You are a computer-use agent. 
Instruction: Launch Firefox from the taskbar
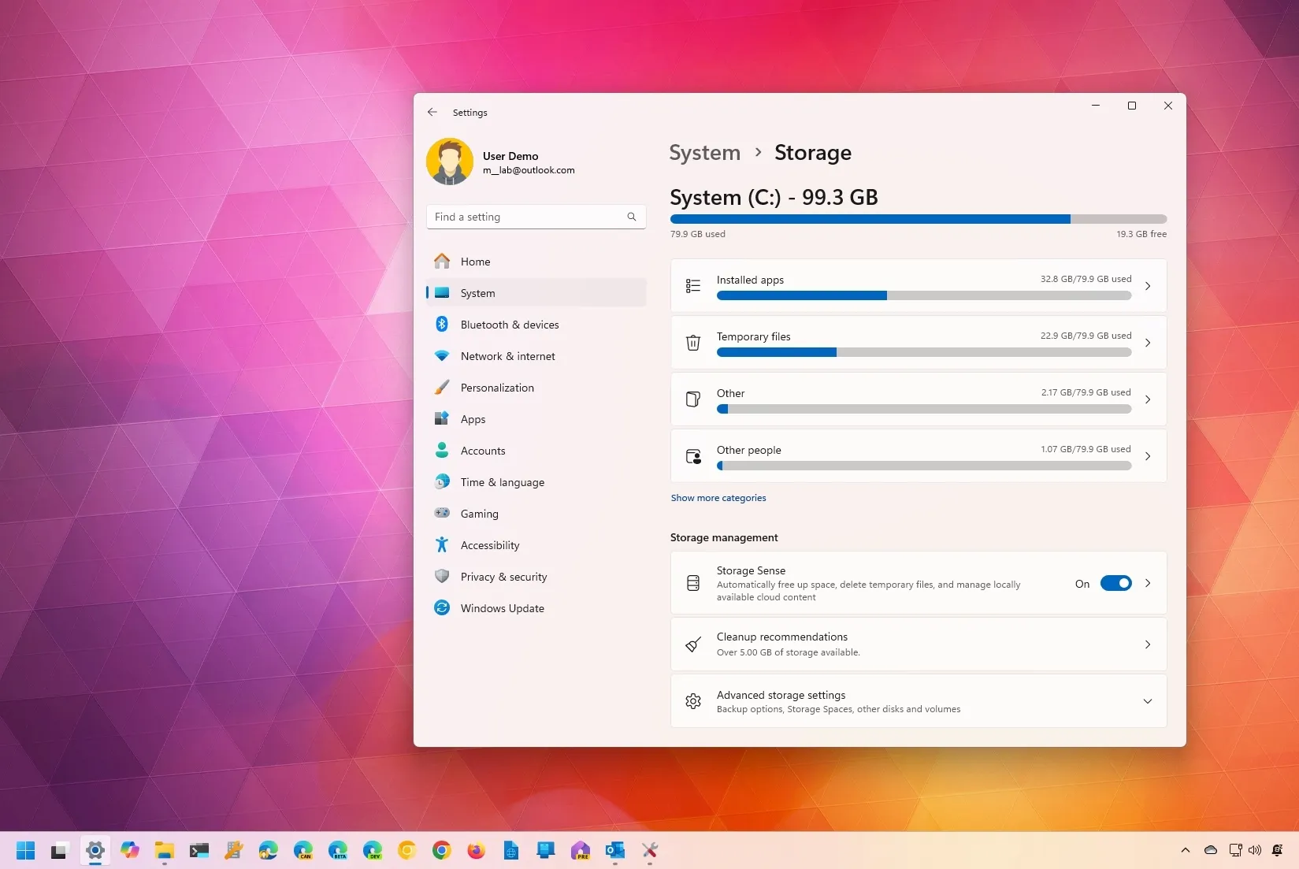click(x=476, y=851)
